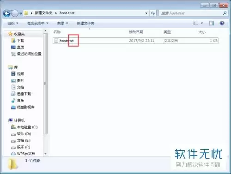This screenshot has width=231, height=174.
Task: Click the hosts.txt file icon
Action: point(56,41)
